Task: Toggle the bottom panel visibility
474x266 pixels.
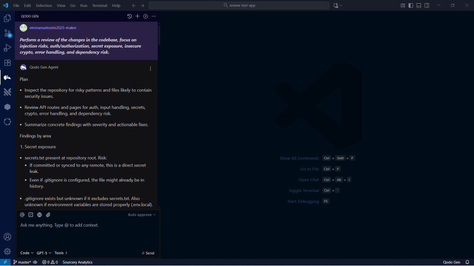Action: point(418,5)
